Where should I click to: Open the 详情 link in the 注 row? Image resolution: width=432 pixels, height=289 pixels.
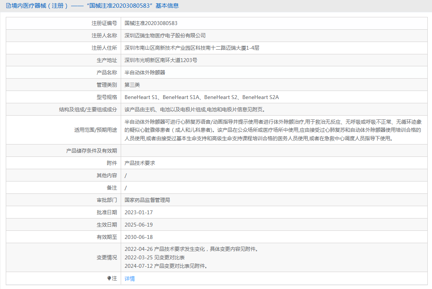130,279
